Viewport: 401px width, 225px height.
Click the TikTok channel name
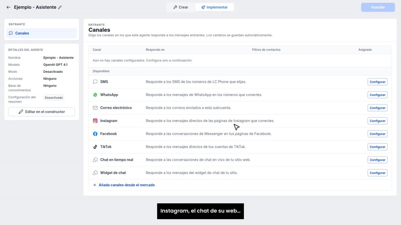[106, 147]
